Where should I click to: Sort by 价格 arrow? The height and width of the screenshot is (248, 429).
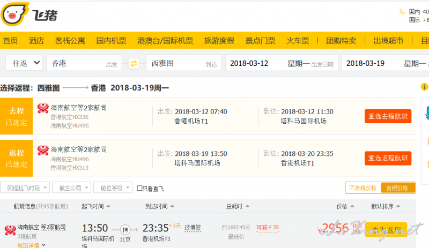click(x=352, y=206)
